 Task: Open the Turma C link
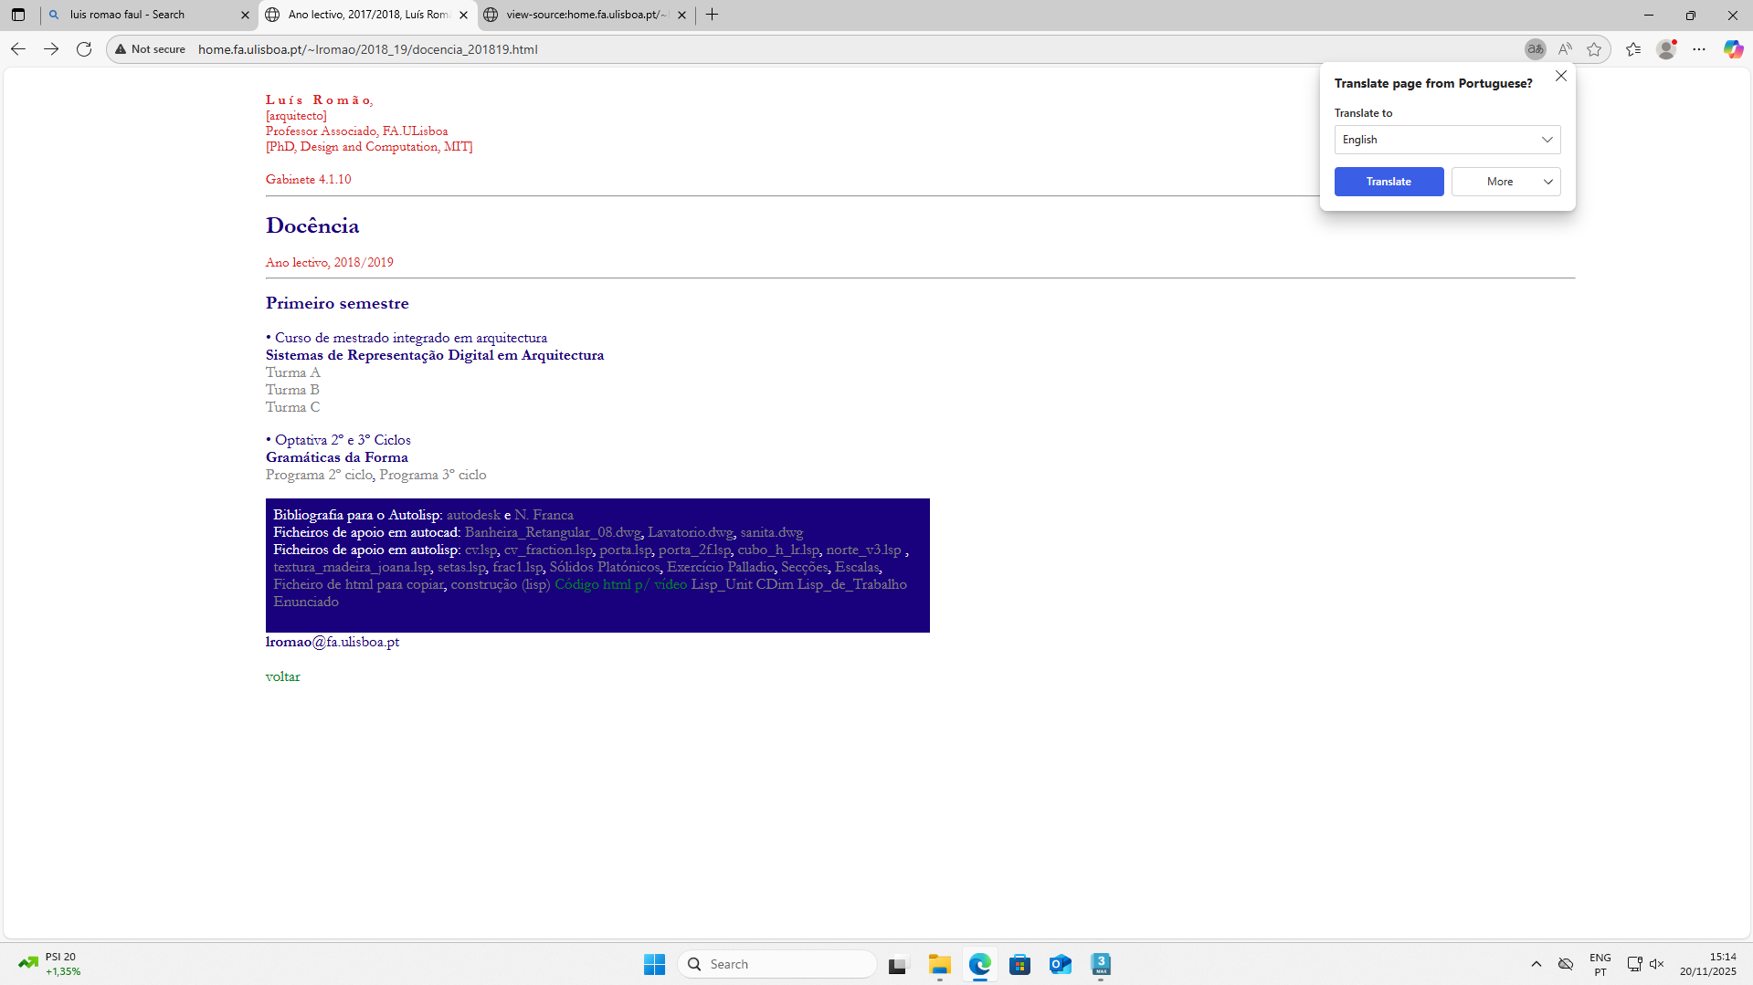click(x=292, y=407)
